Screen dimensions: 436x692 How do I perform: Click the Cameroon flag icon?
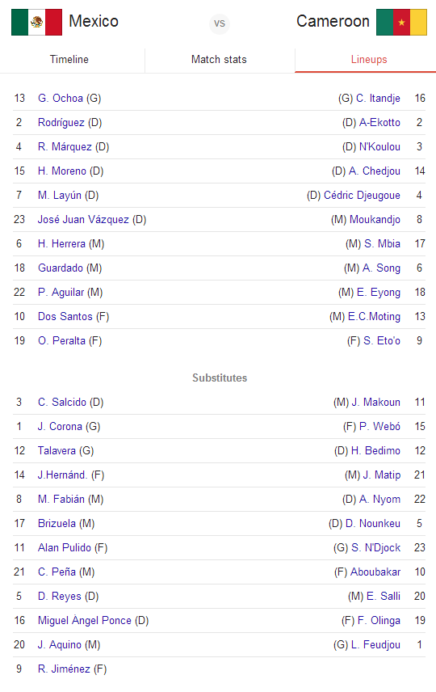[401, 22]
